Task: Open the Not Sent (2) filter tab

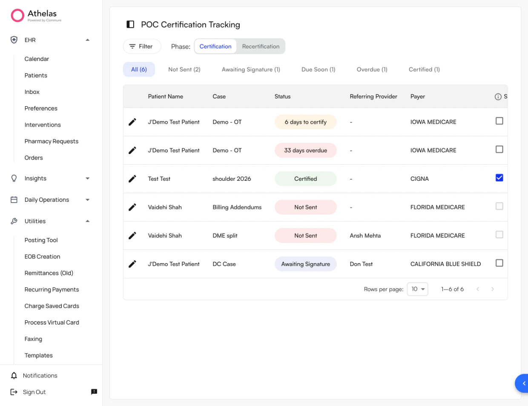Action: pos(184,69)
